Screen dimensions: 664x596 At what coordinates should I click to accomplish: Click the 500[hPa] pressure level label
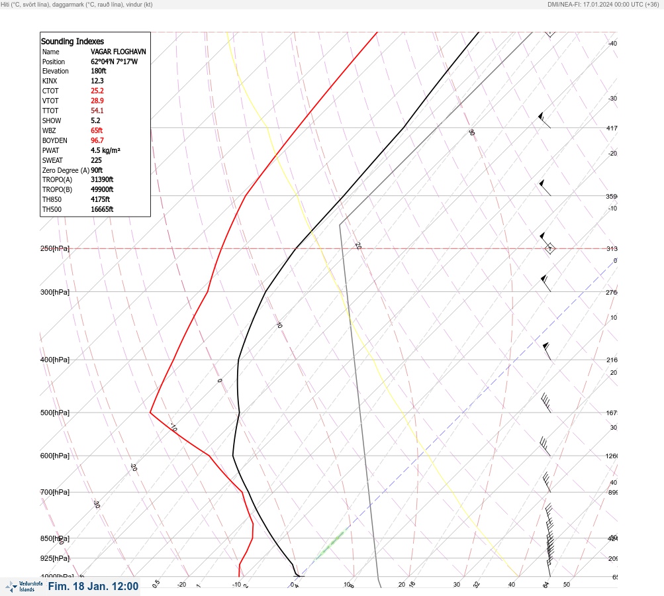(55, 413)
